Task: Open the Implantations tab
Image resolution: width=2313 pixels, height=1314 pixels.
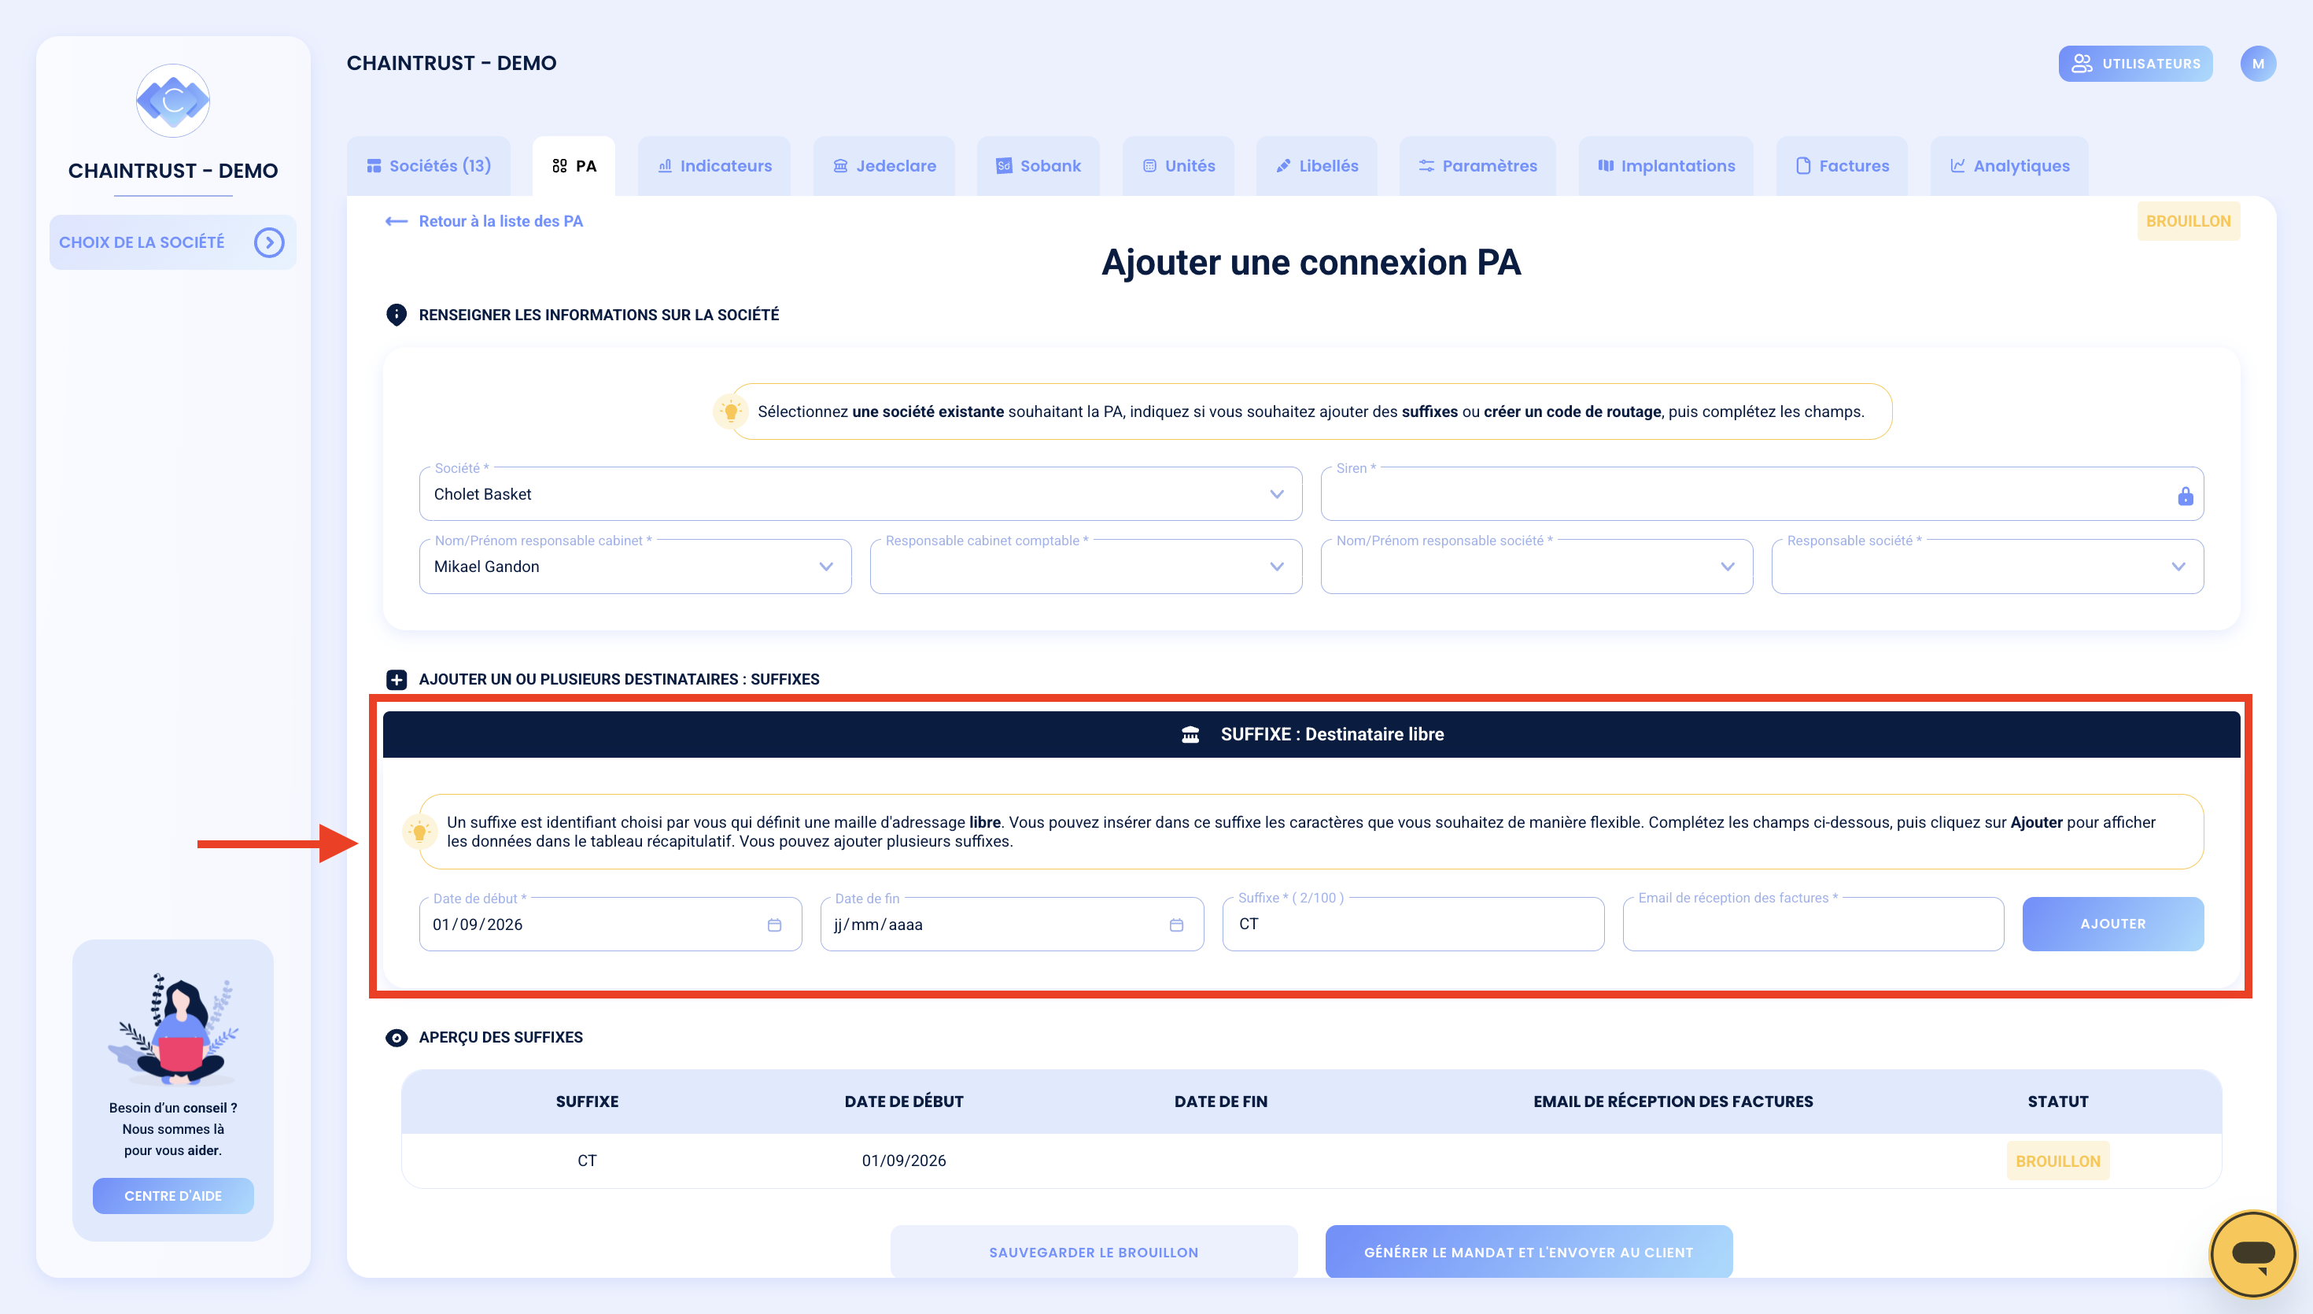Action: click(1666, 166)
